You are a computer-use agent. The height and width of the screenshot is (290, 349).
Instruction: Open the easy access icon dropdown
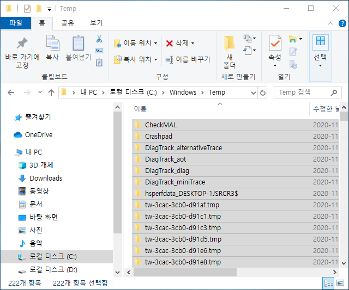(x=249, y=51)
